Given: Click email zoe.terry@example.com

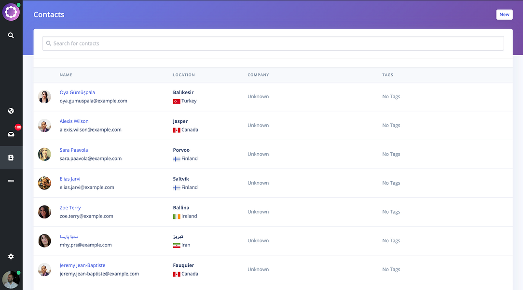Looking at the screenshot, I should point(86,216).
